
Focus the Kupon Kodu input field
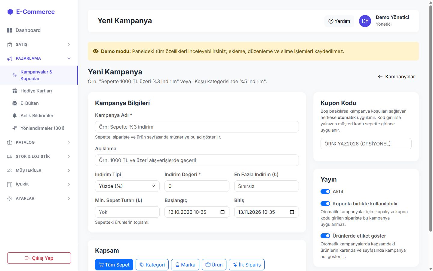[x=366, y=144]
